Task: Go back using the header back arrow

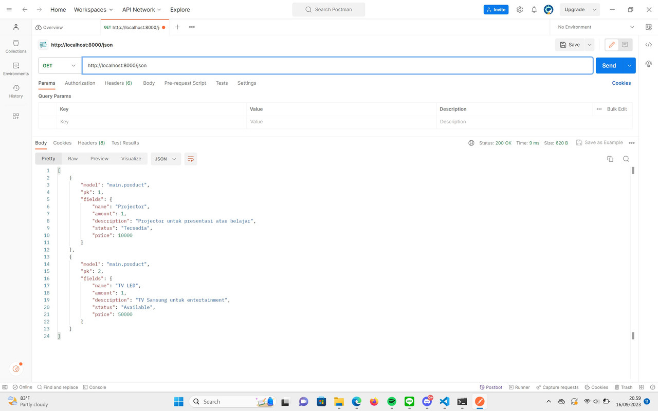Action: pyautogui.click(x=25, y=10)
